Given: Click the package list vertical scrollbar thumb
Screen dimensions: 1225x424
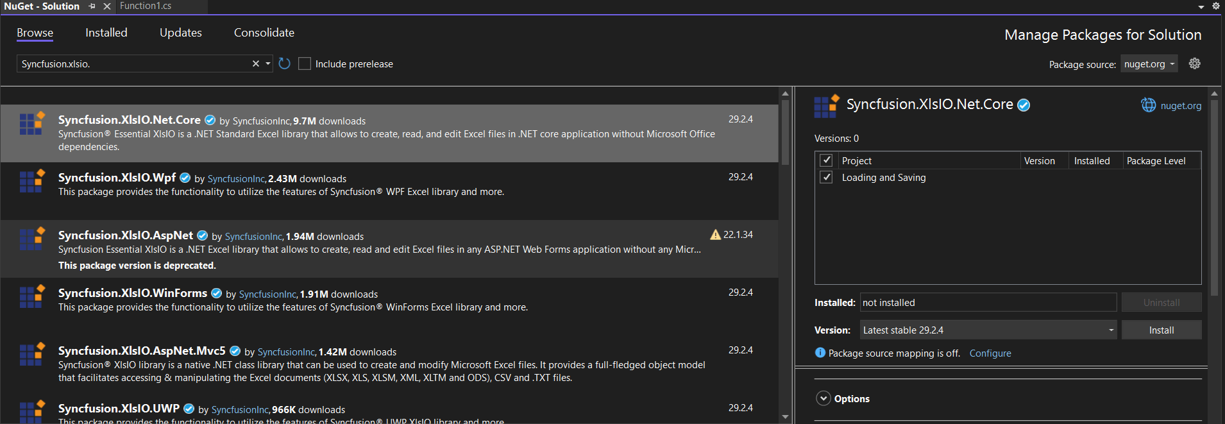Looking at the screenshot, I should click(x=785, y=131).
